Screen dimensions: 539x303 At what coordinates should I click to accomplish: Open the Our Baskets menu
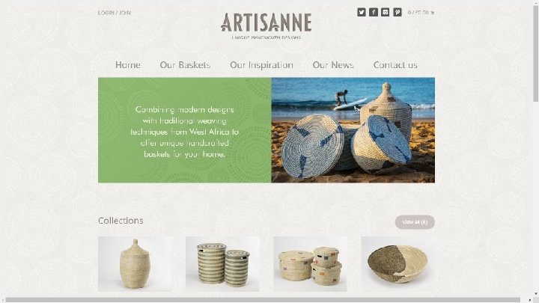[x=185, y=65]
